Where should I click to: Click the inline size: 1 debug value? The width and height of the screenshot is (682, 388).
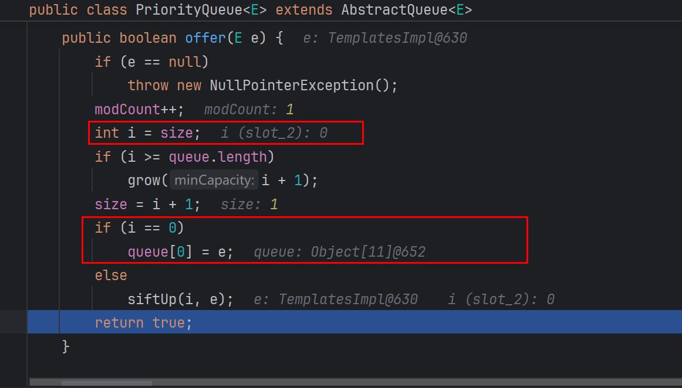click(x=249, y=205)
